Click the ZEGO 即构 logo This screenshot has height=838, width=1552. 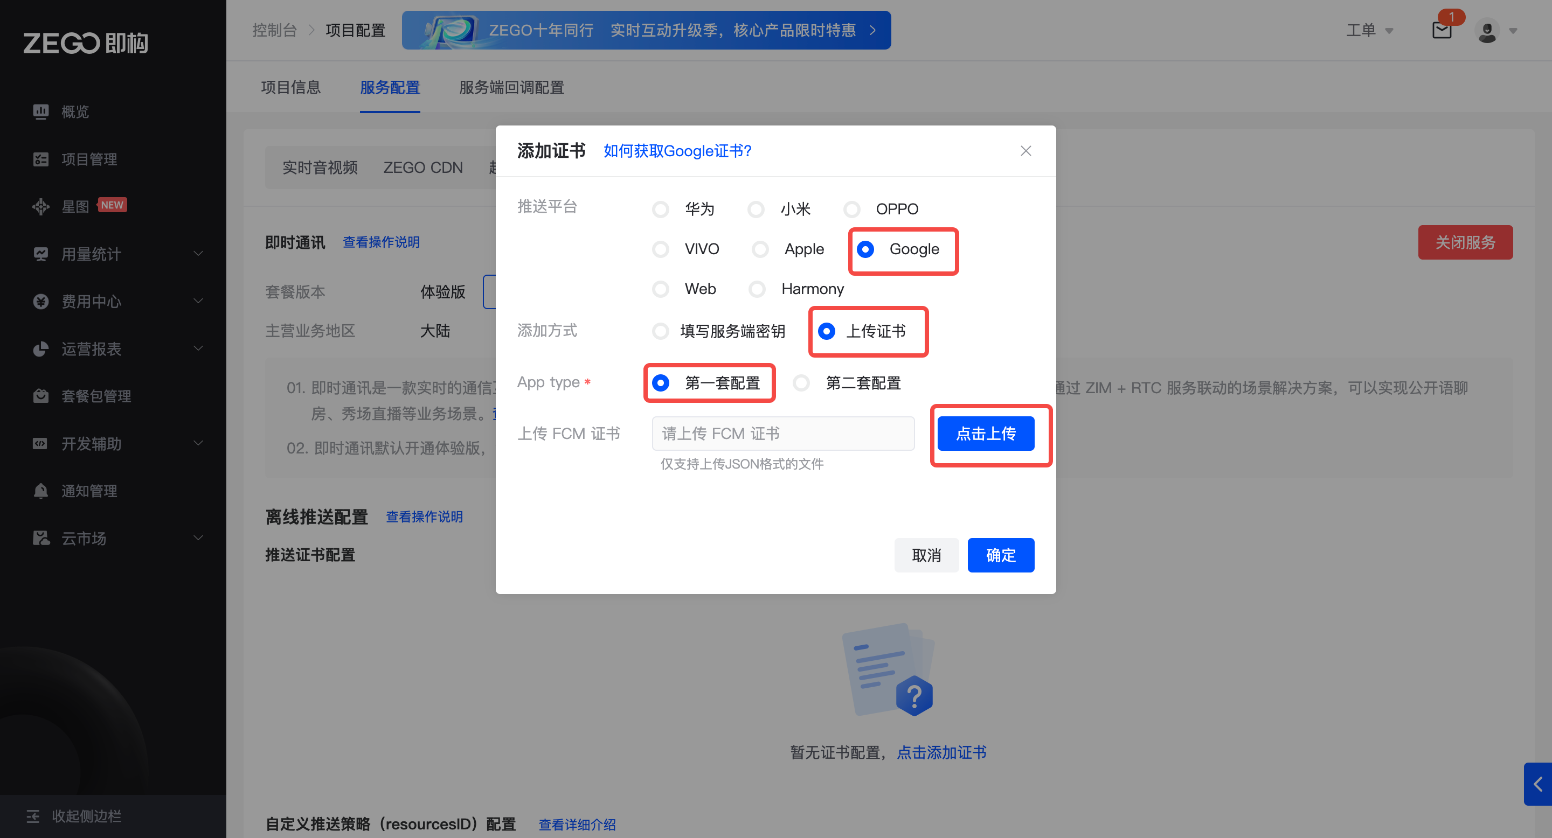coord(85,43)
